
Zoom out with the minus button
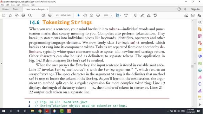[91, 15]
